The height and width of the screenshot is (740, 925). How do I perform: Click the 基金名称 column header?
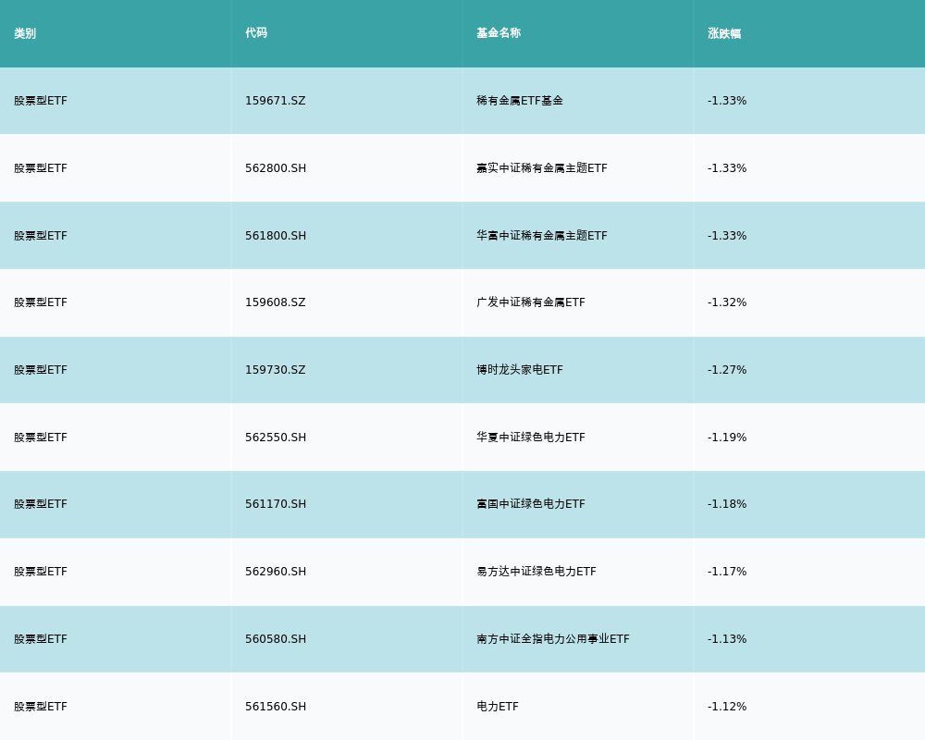pyautogui.click(x=499, y=33)
